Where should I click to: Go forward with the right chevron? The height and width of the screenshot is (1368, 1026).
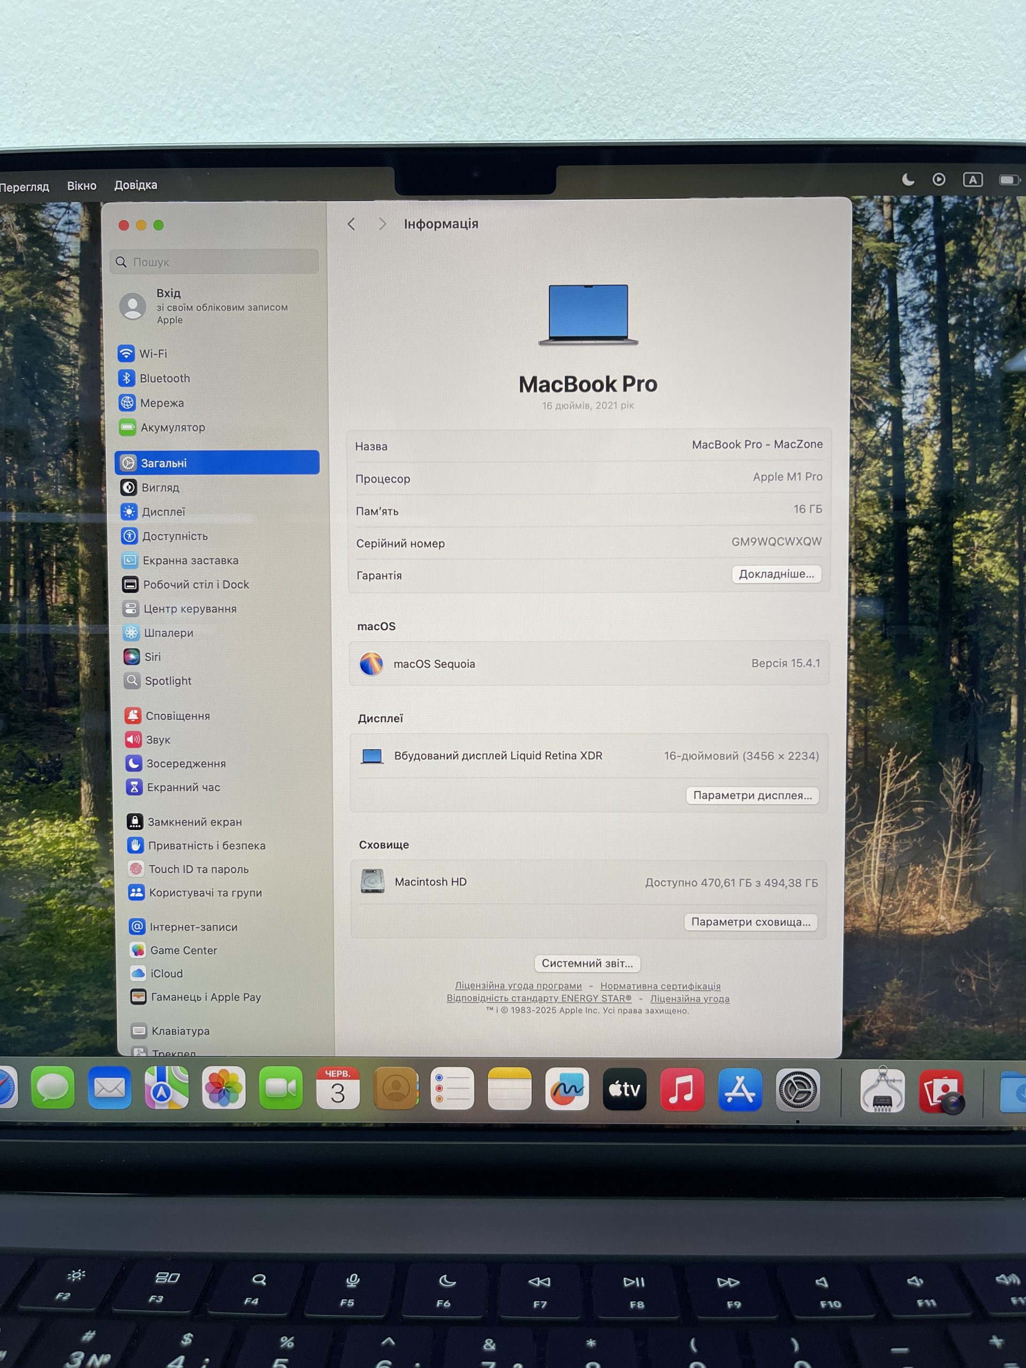pos(382,224)
